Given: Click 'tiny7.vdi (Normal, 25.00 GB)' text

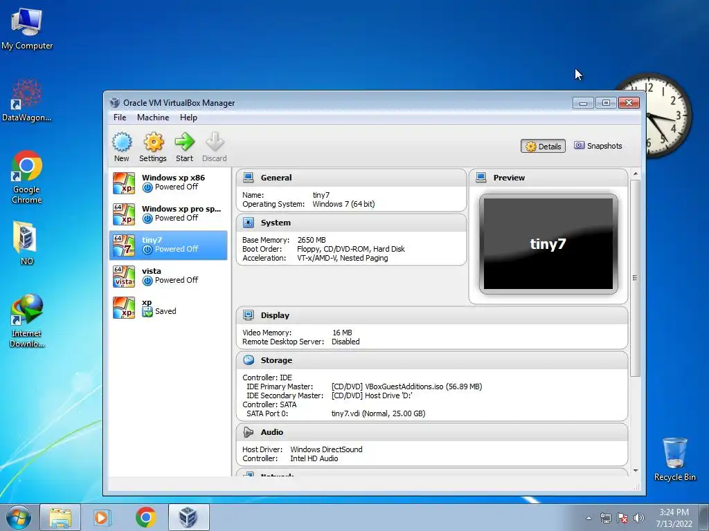Looking at the screenshot, I should coord(379,413).
